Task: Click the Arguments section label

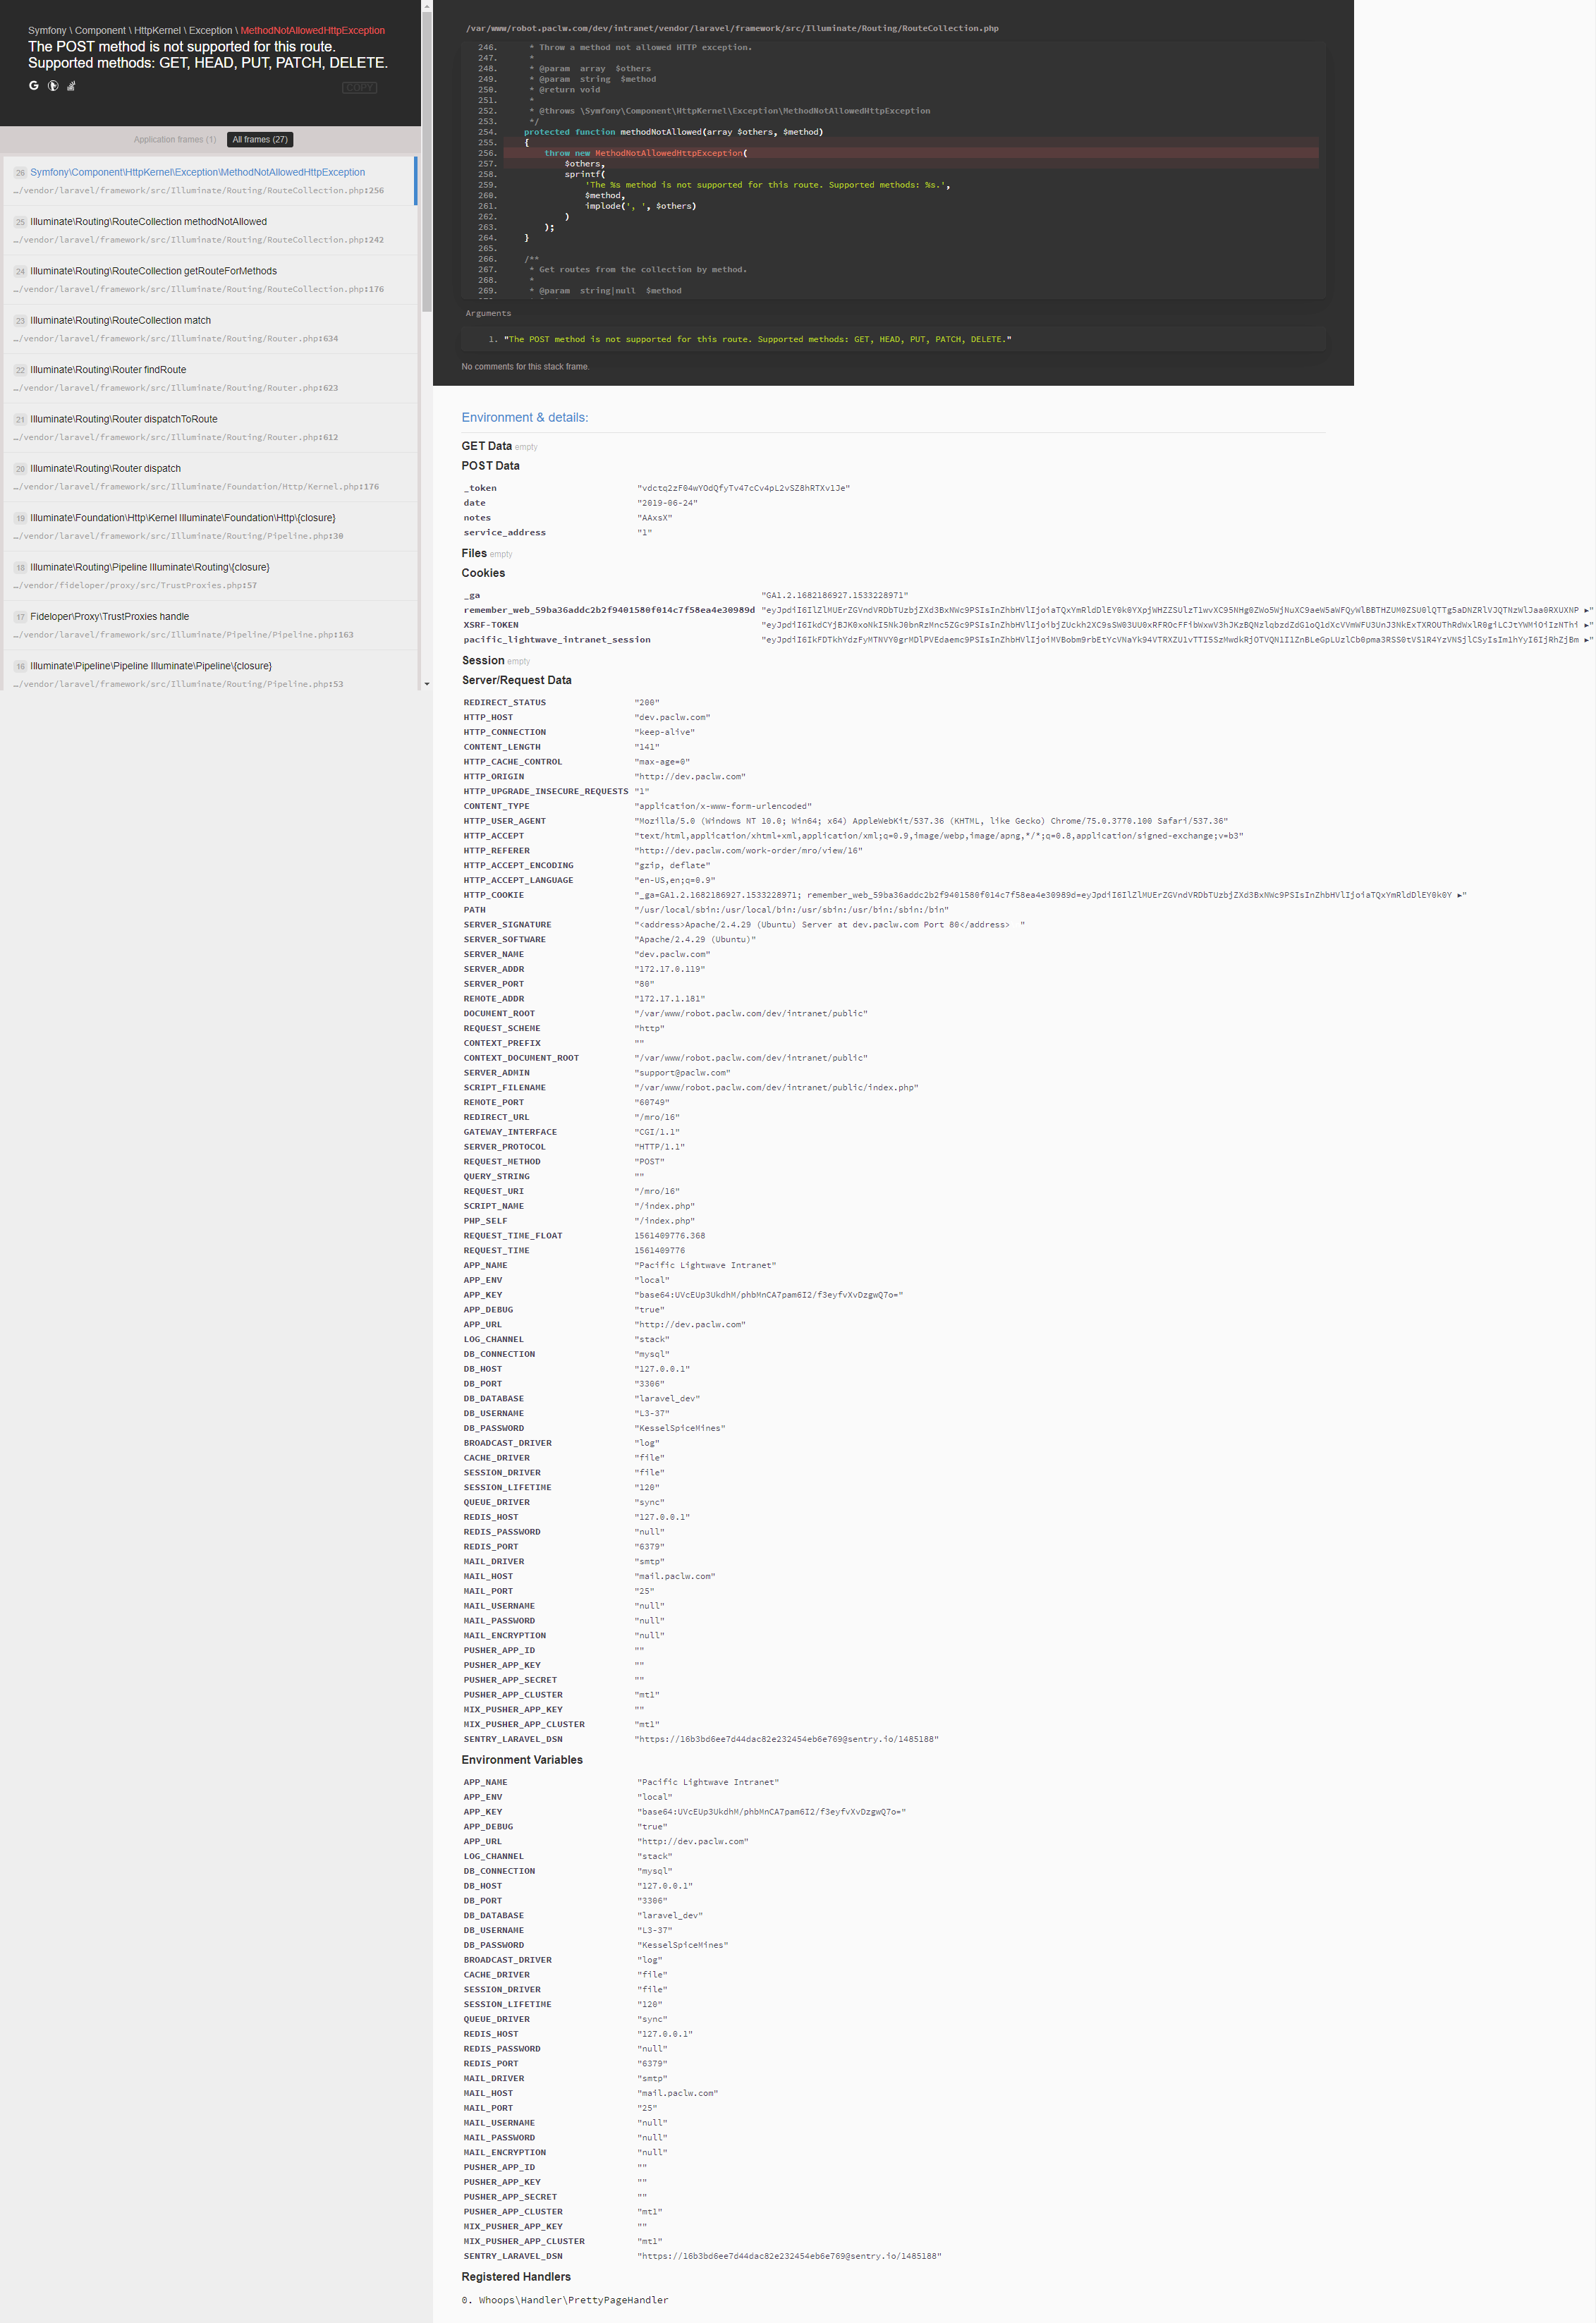Action: pos(488,314)
